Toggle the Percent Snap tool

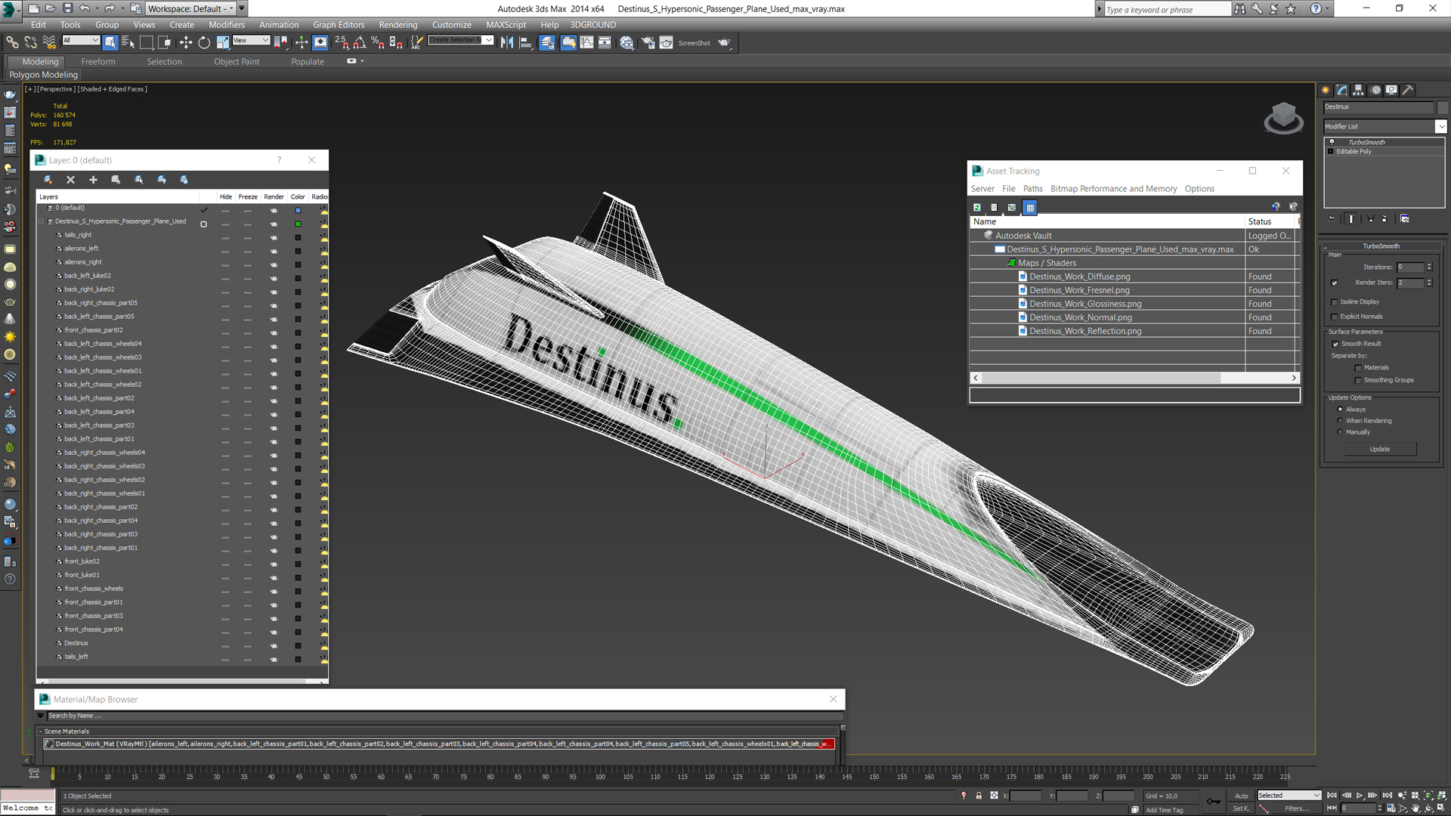[x=378, y=42]
